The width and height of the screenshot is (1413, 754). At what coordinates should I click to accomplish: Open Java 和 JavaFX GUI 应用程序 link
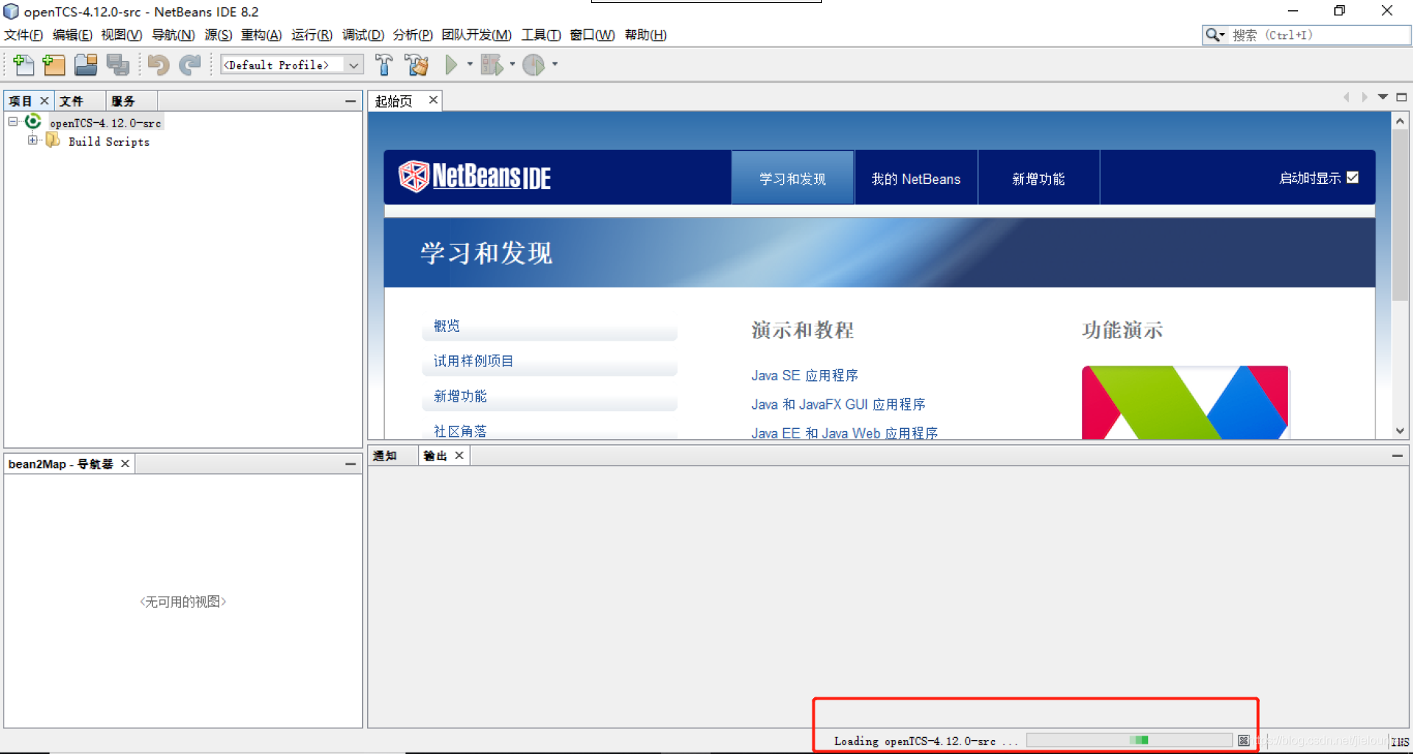(838, 404)
